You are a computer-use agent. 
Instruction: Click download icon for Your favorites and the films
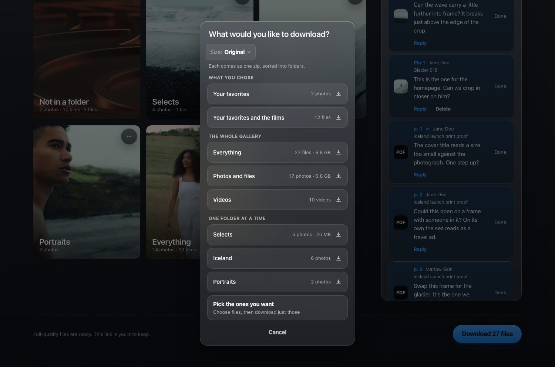(x=339, y=118)
